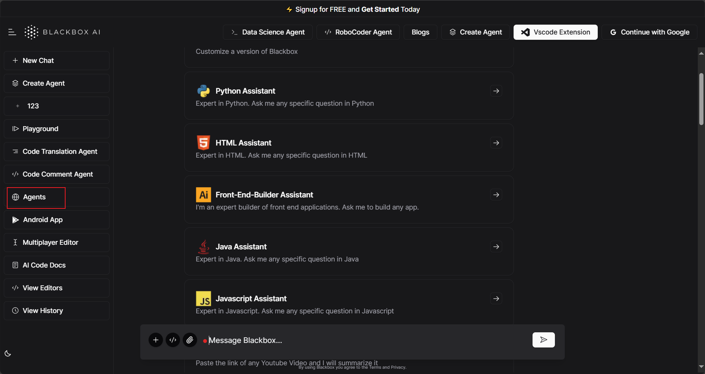Click the scrollbar up arrow
Screen dimensions: 705x374
pos(701,53)
